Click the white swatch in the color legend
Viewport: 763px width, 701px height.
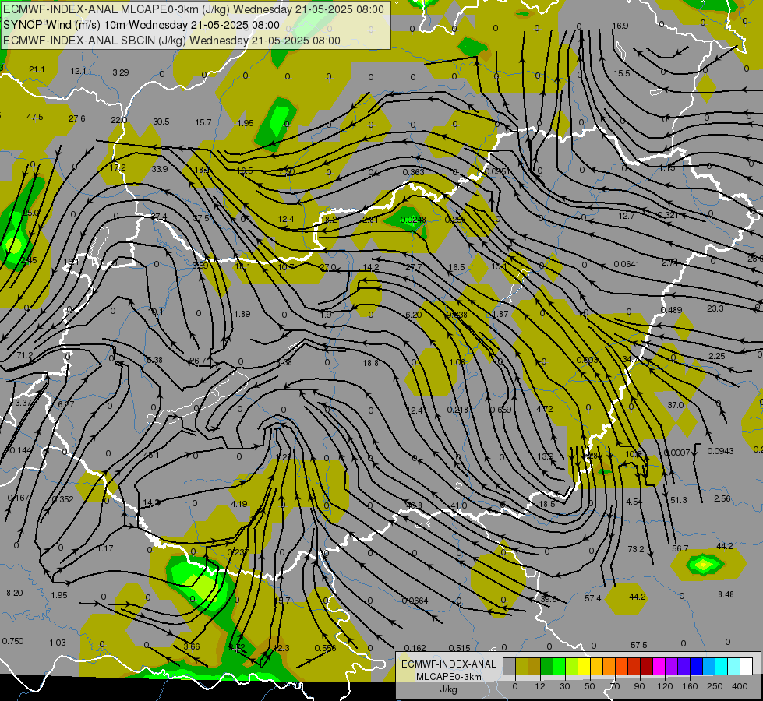pos(747,666)
